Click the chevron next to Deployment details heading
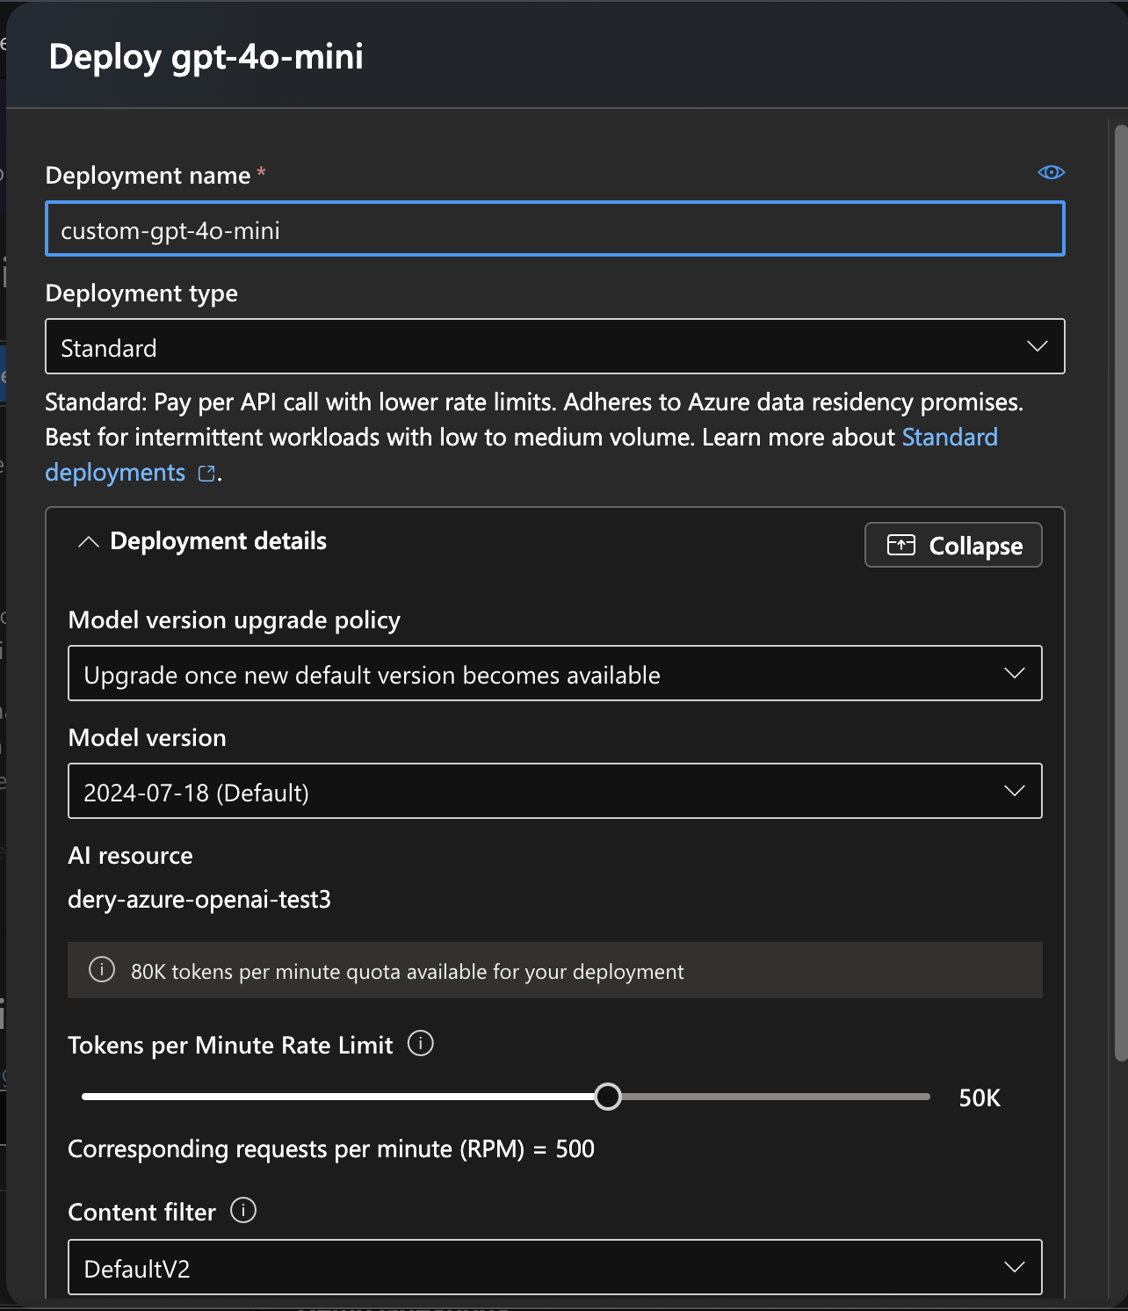The height and width of the screenshot is (1311, 1128). pos(88,541)
